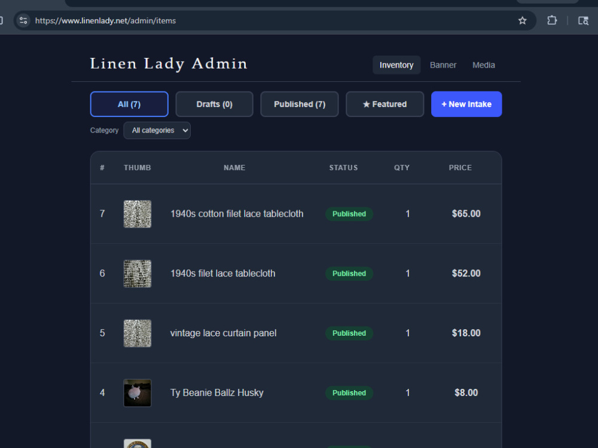
Task: Click the $65.00 price cell
Action: tap(466, 214)
